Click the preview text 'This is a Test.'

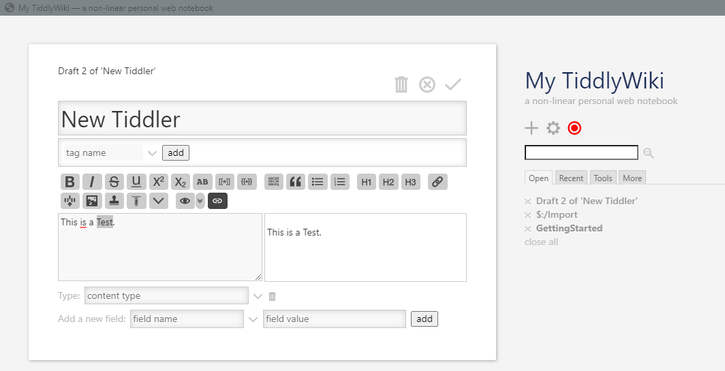[294, 232]
